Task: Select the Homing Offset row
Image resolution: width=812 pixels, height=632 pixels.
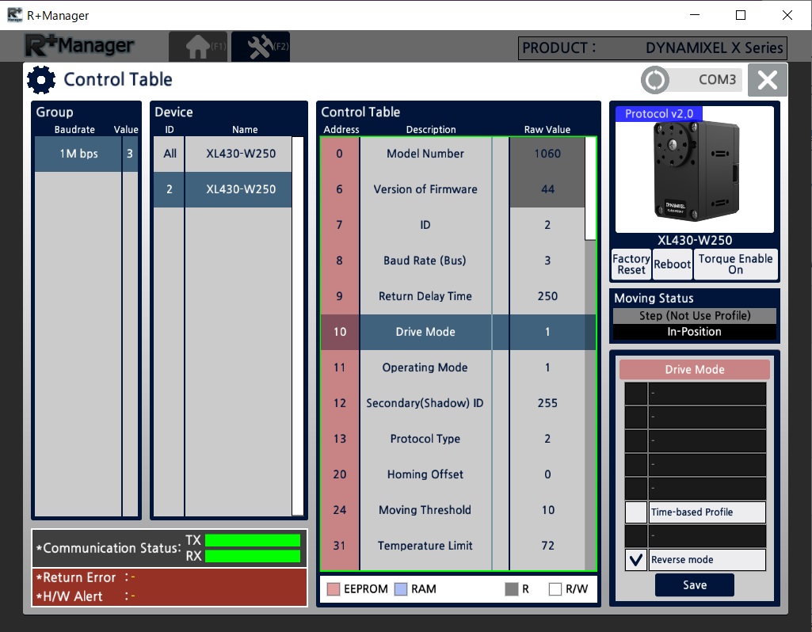Action: point(452,474)
